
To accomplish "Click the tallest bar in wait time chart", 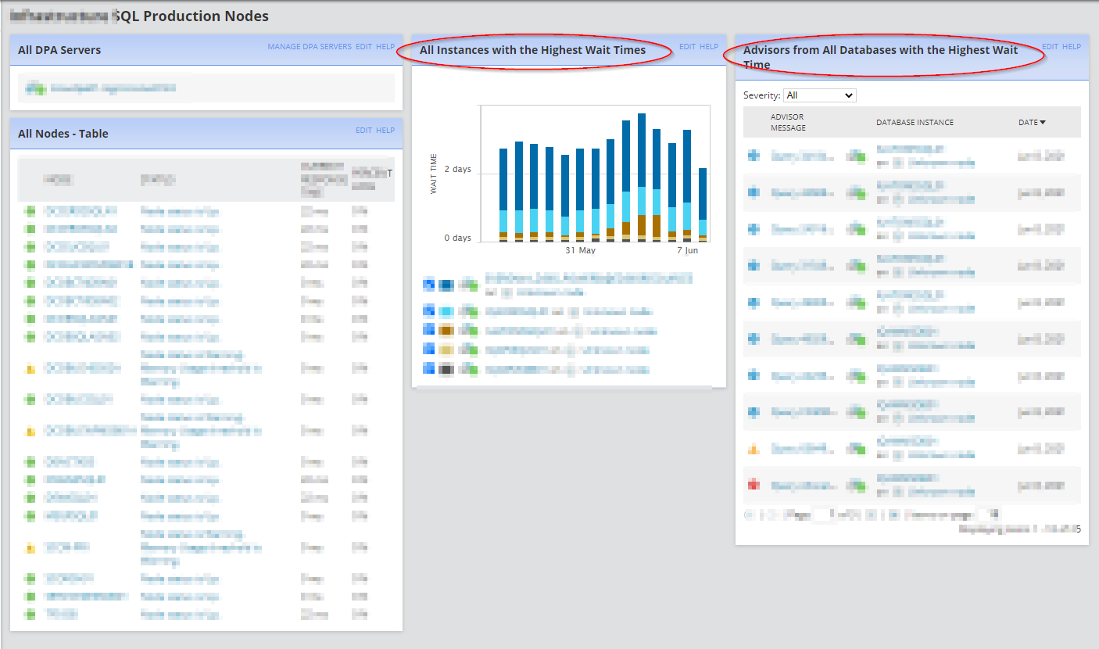I will coord(642,177).
